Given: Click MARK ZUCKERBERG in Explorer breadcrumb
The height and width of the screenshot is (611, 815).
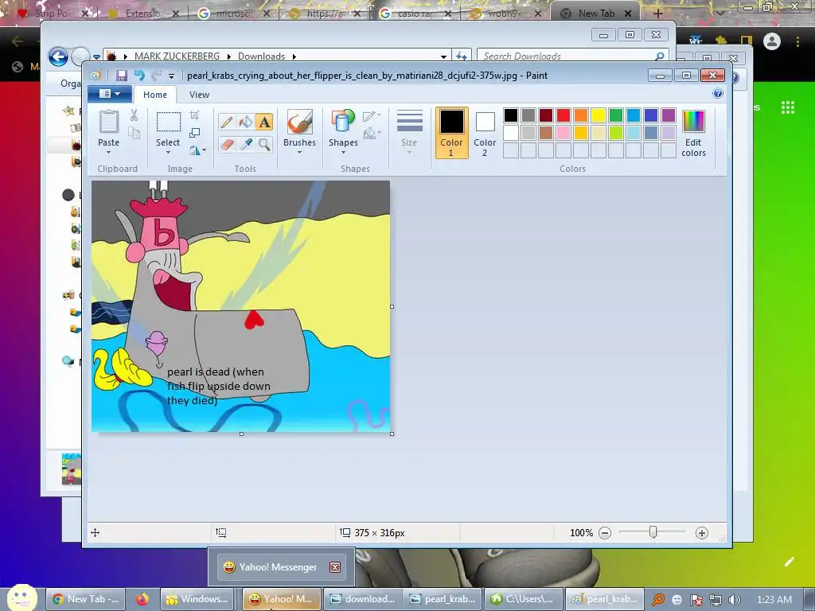Looking at the screenshot, I should coord(177,56).
